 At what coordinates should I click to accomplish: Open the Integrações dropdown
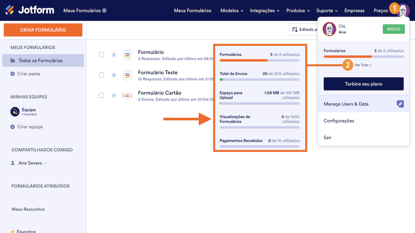tap(265, 11)
